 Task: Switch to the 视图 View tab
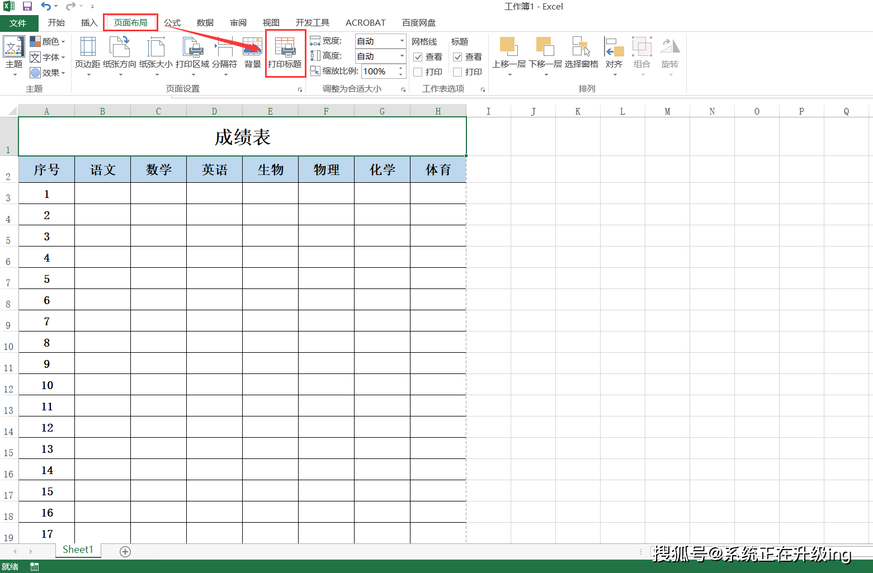click(271, 23)
